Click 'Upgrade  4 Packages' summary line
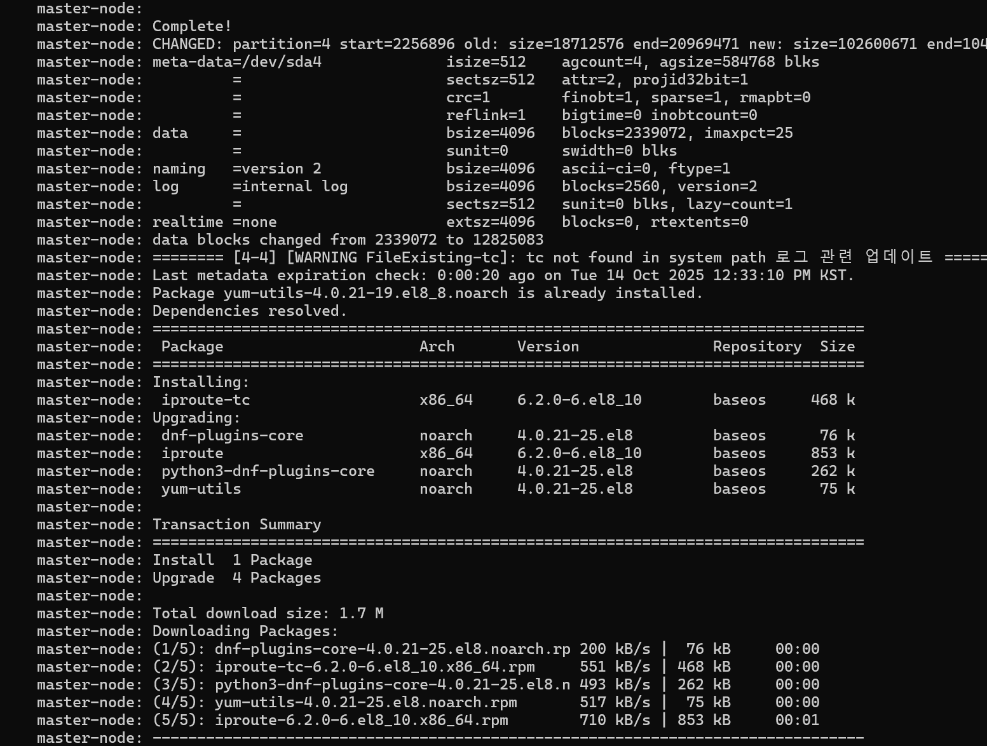987x746 pixels. coord(236,578)
